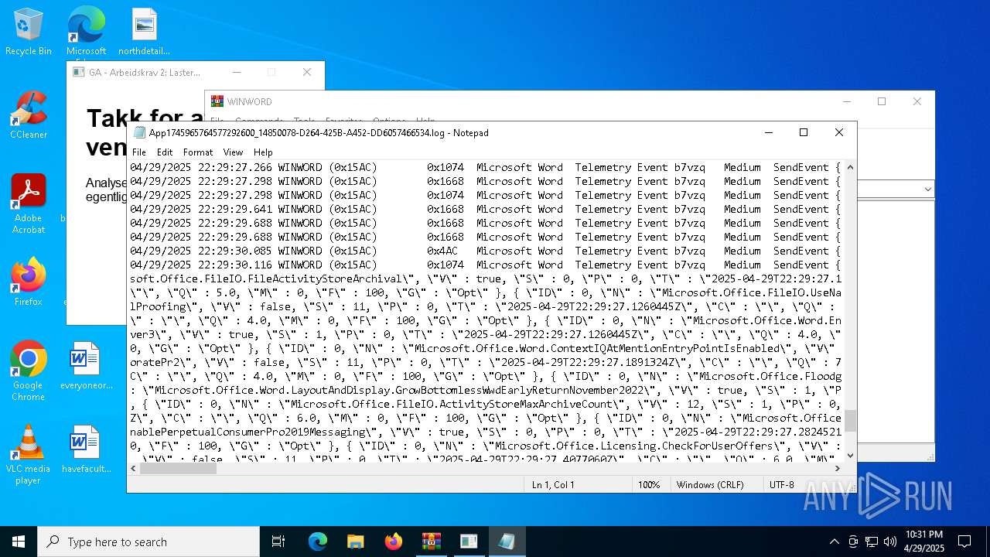Click the Notepad vertical scrollbar thumb

pyautogui.click(x=850, y=421)
